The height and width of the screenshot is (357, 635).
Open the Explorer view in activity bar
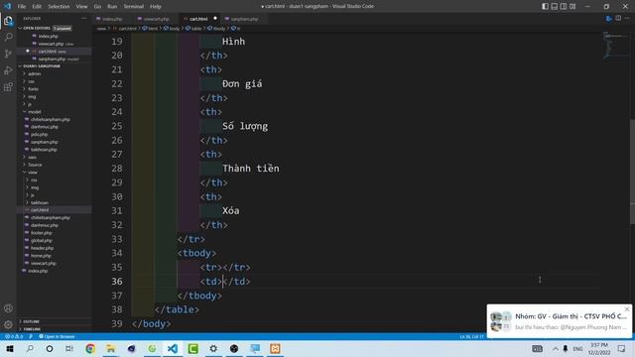pyautogui.click(x=8, y=21)
